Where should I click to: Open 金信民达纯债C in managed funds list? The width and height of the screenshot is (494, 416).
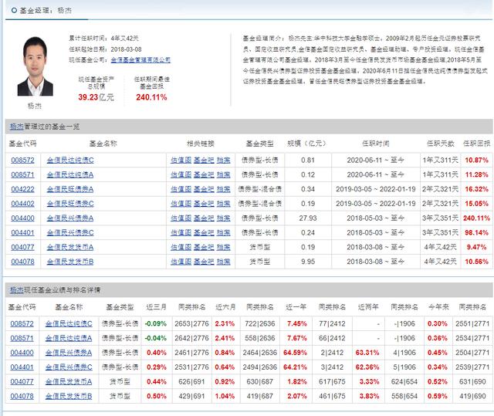[x=70, y=161]
